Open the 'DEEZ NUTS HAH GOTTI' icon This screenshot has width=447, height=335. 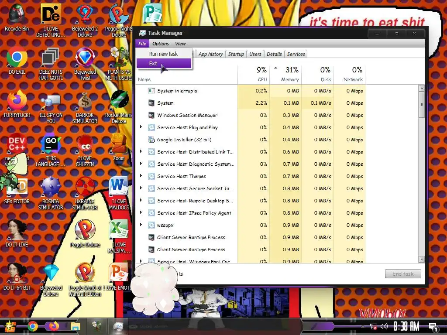click(x=51, y=64)
